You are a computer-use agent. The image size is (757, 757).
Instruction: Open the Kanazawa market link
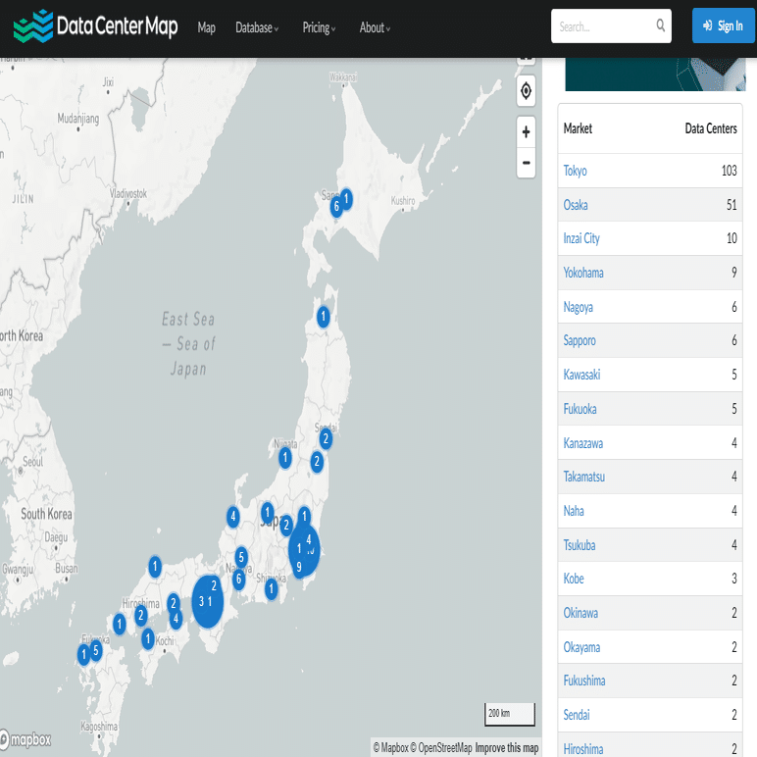tap(582, 443)
